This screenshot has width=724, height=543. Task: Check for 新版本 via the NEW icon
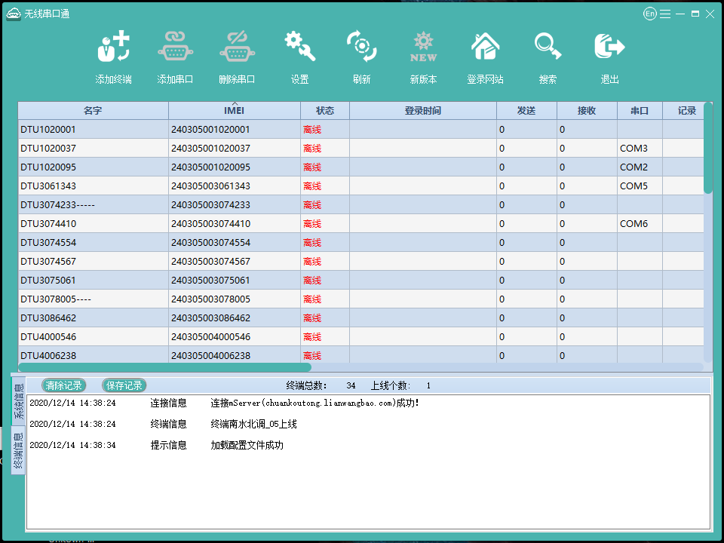pos(423,47)
